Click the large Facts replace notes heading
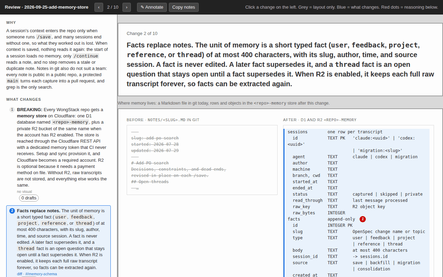The height and width of the screenshot is (277, 443). pyautogui.click(x=280, y=64)
